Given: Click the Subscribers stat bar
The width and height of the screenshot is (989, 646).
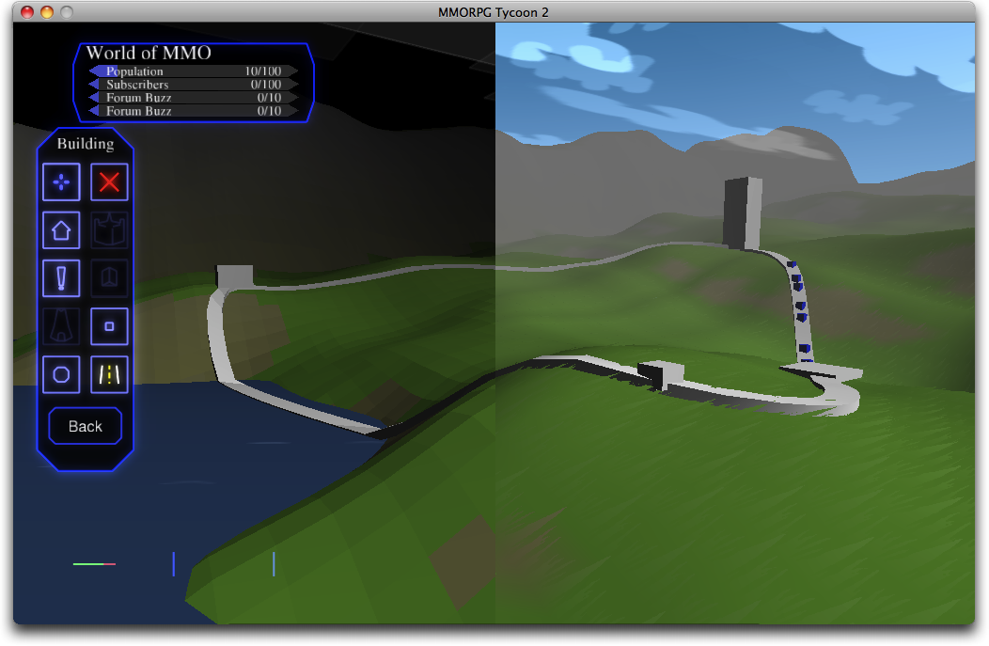Looking at the screenshot, I should (x=193, y=85).
